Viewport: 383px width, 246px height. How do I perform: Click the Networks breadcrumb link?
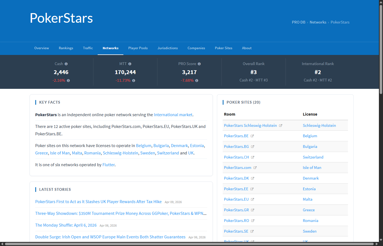(x=318, y=22)
